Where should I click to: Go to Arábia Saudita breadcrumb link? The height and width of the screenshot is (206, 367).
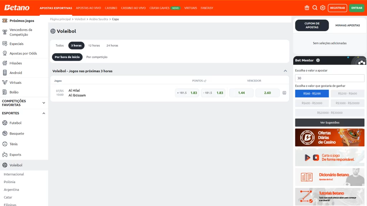point(99,19)
